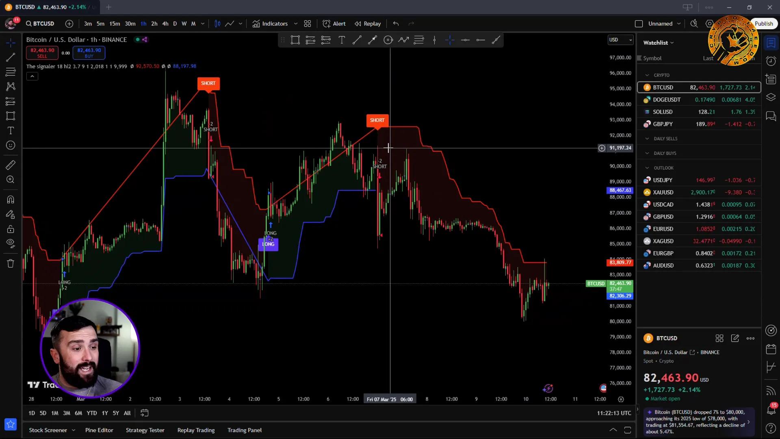This screenshot has width=780, height=439.
Task: Click the Indicators button
Action: click(x=270, y=24)
